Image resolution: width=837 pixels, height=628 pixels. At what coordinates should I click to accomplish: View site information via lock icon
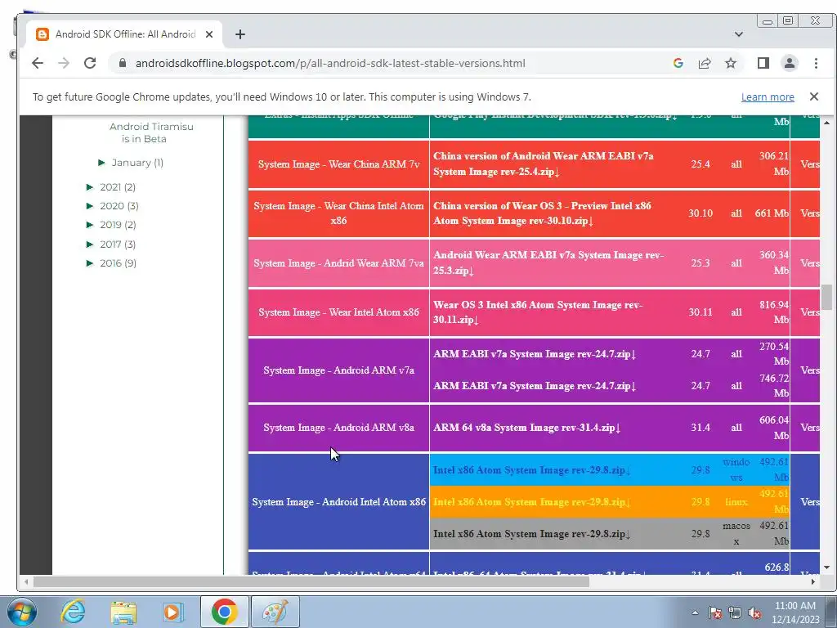(x=123, y=63)
